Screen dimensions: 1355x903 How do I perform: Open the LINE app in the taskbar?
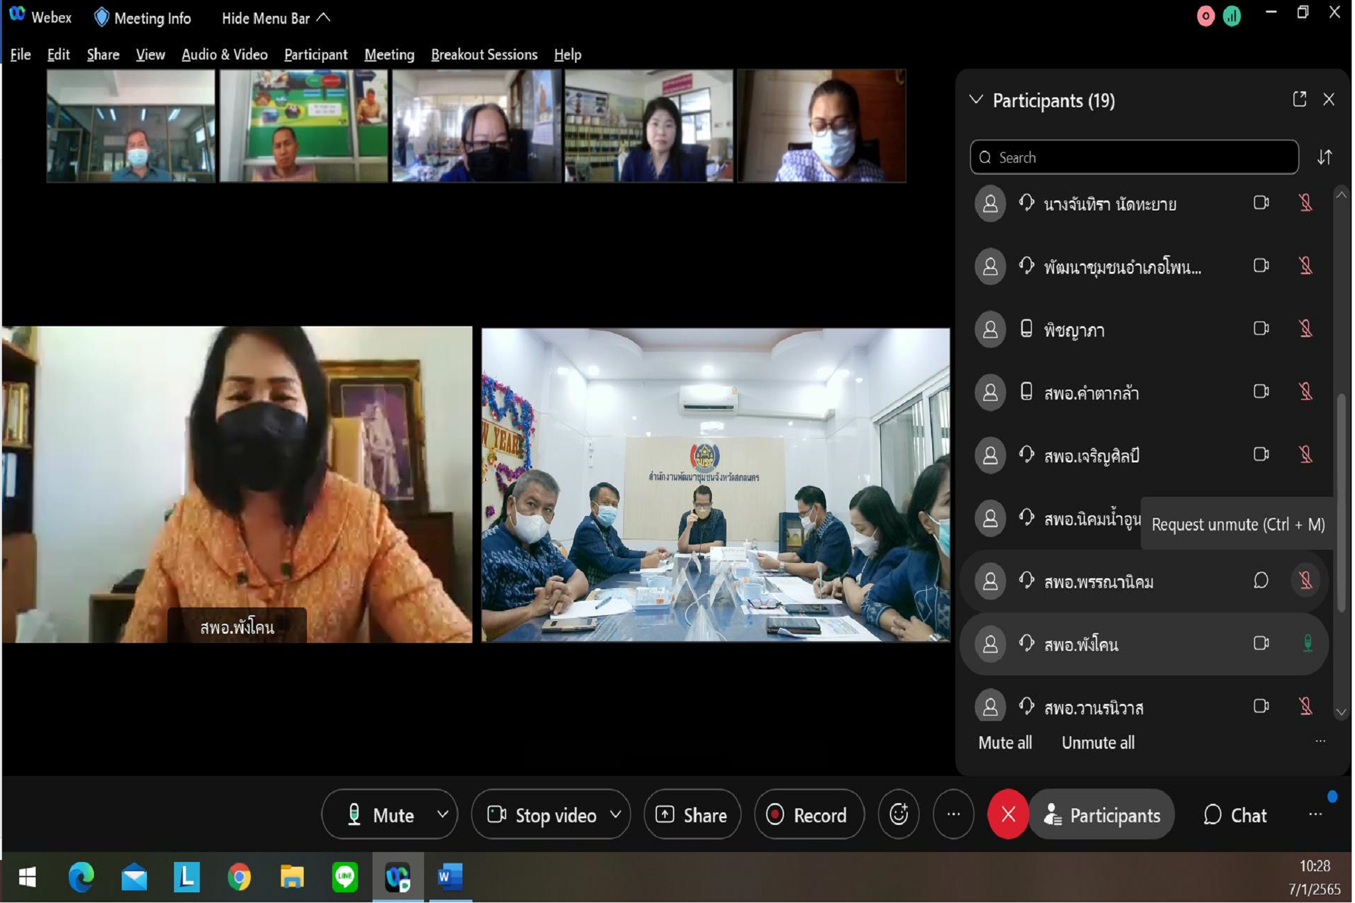(x=345, y=877)
